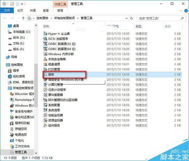
Task: Click the forward navigation arrow
Action: pos(12,18)
